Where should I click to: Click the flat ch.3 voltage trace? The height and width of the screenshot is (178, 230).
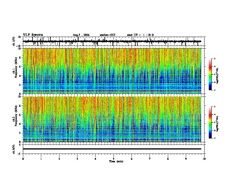click(x=112, y=149)
